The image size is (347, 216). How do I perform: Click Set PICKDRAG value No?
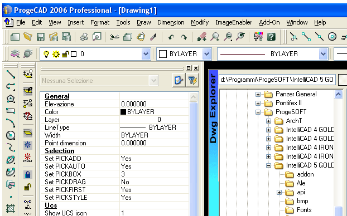[x=125, y=182]
